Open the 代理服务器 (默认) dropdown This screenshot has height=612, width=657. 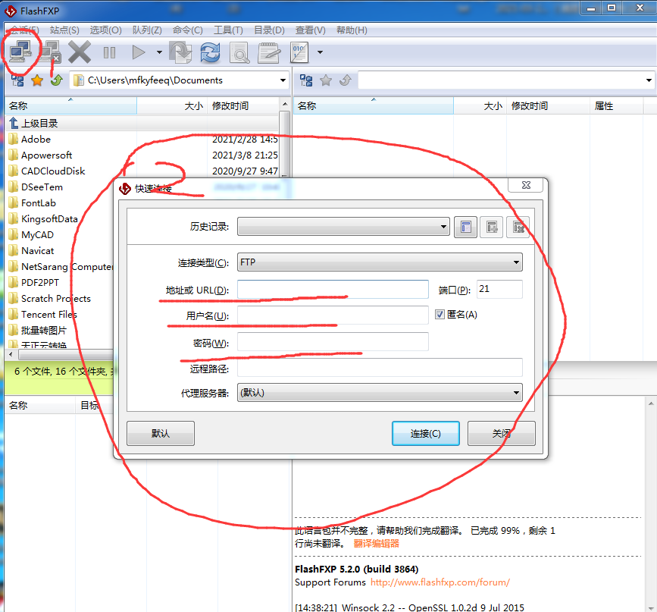[380, 393]
